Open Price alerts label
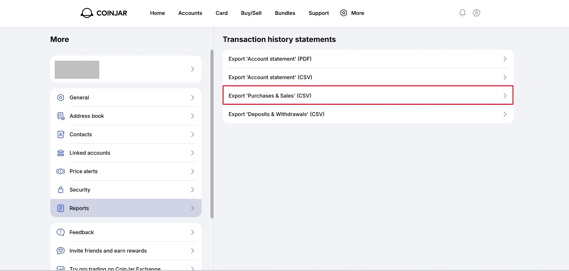Screen dimensions: 569x271 coord(84,171)
